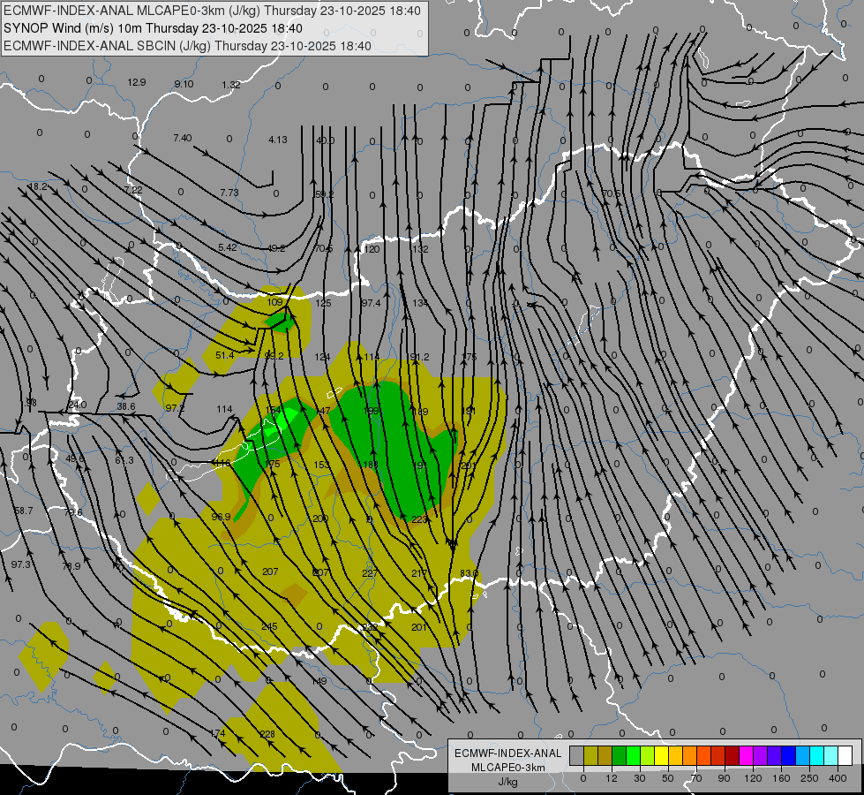This screenshot has height=795, width=864.
Task: Click the map value 70.5 in northeast
Action: pyautogui.click(x=611, y=193)
